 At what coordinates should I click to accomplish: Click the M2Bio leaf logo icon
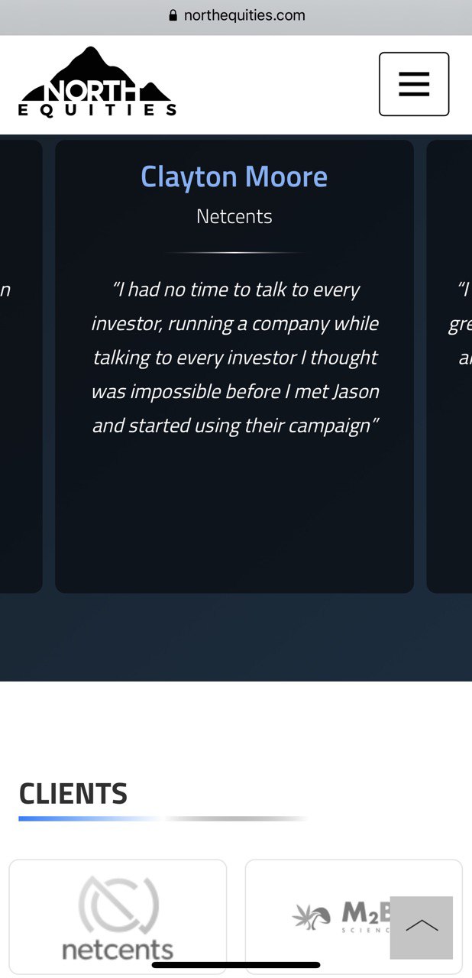[312, 915]
